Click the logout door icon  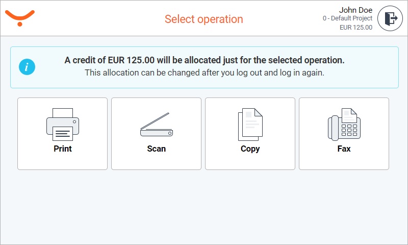point(391,19)
